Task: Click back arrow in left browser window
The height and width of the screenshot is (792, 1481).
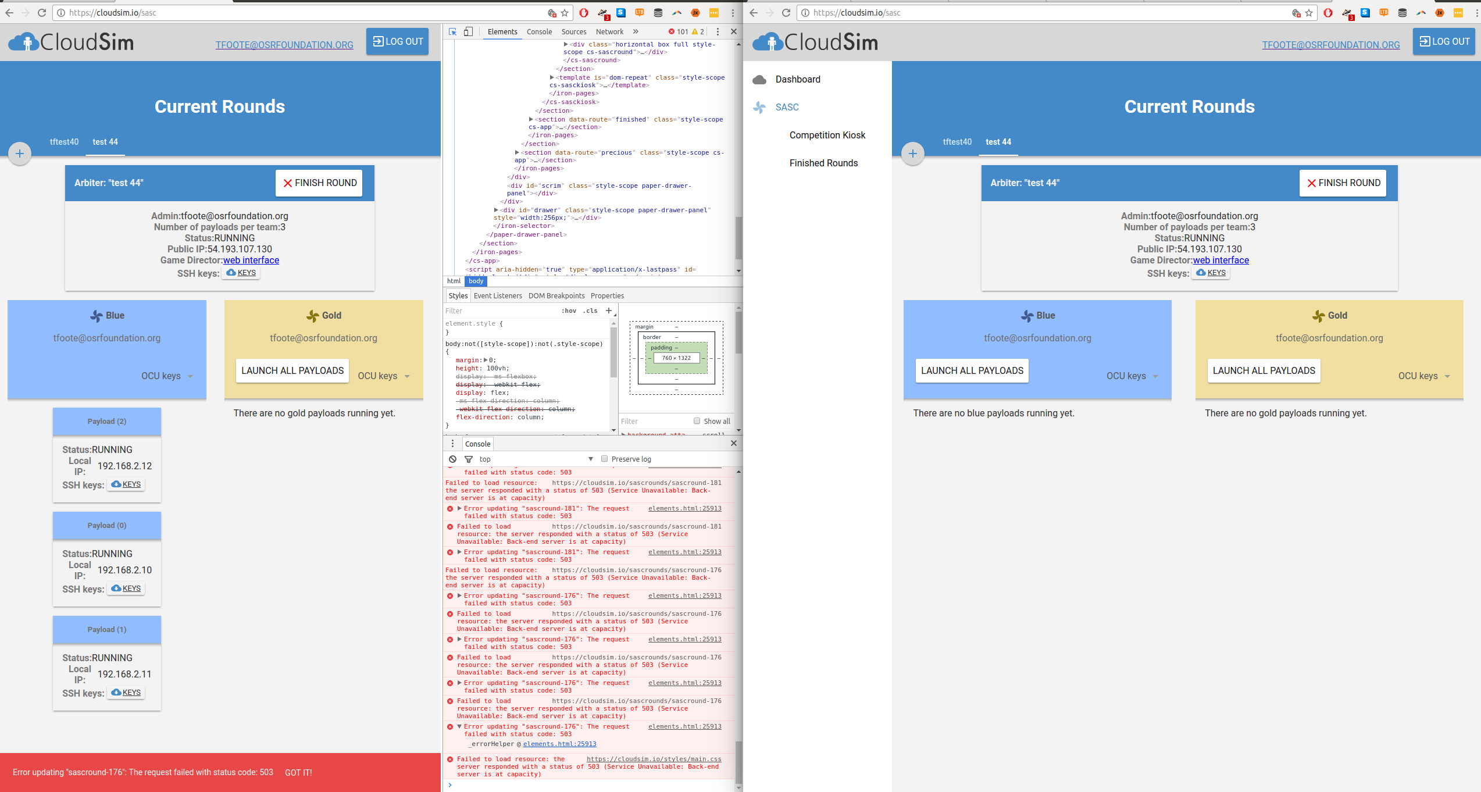Action: coord(9,13)
